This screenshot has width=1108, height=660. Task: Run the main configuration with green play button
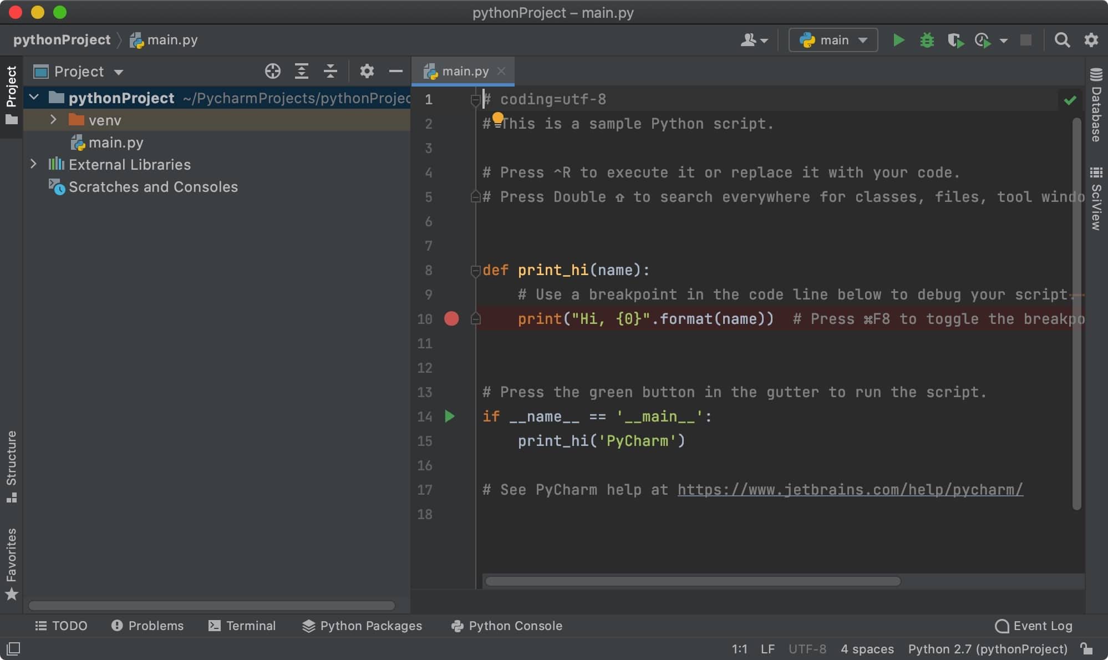[x=898, y=40]
